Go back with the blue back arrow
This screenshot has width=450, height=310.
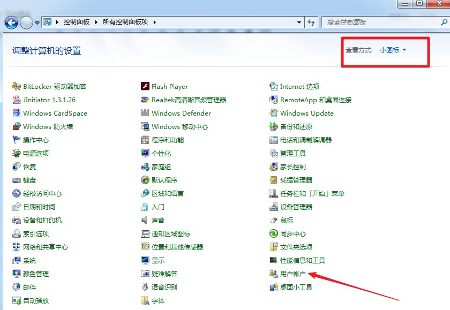[11, 22]
